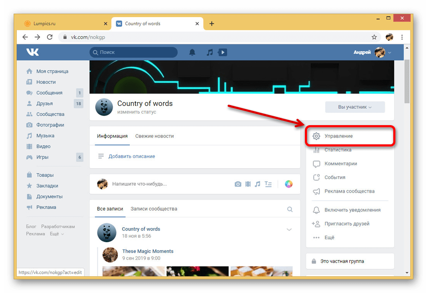Expand the post options chevron

(289, 230)
